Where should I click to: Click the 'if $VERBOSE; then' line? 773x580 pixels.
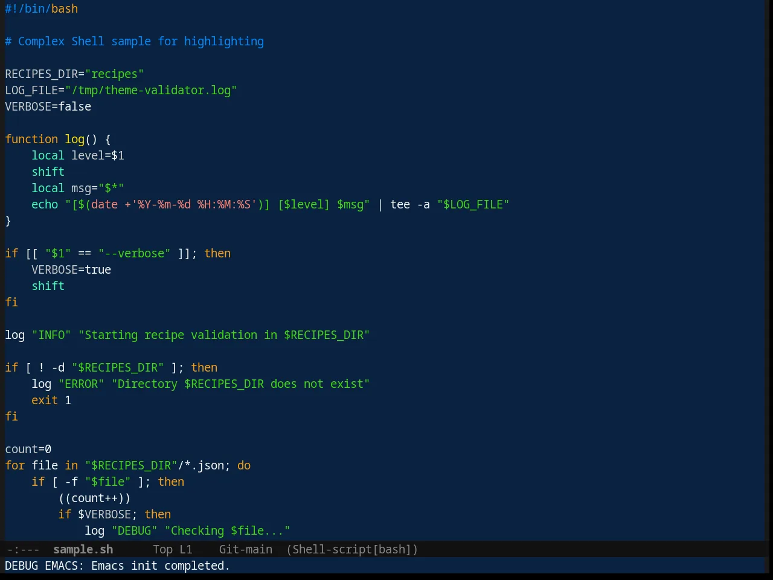tap(115, 514)
